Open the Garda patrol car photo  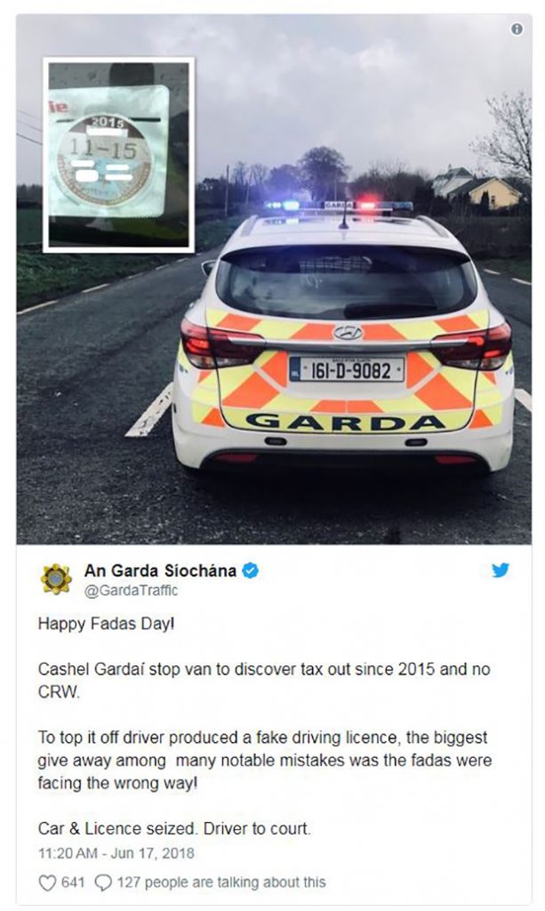click(x=274, y=279)
